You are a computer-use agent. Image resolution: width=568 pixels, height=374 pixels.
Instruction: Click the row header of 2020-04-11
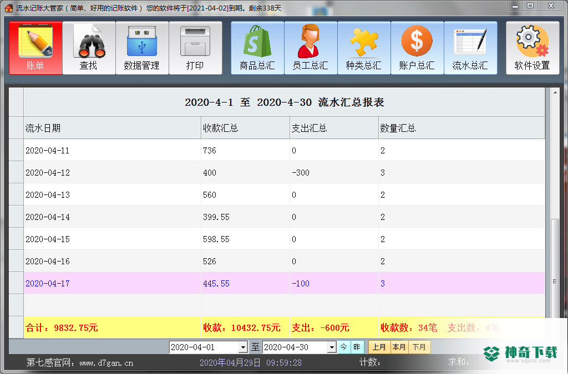point(16,151)
